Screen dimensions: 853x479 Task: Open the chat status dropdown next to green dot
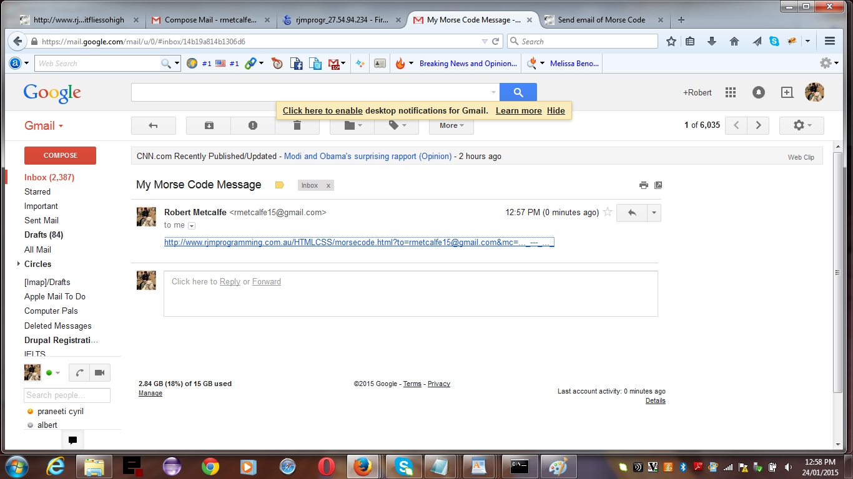(58, 373)
